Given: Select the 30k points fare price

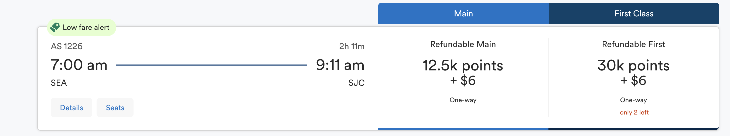Looking at the screenshot, I should pos(633,66).
